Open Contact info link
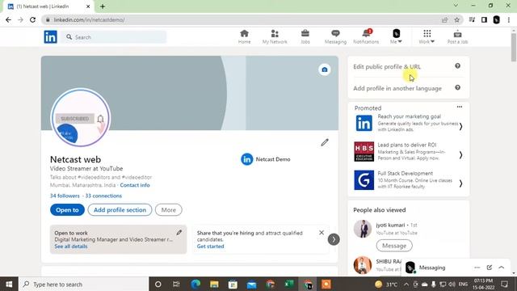The image size is (517, 291). [135, 185]
